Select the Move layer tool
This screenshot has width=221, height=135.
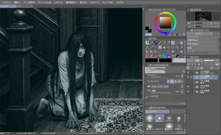click(169, 47)
